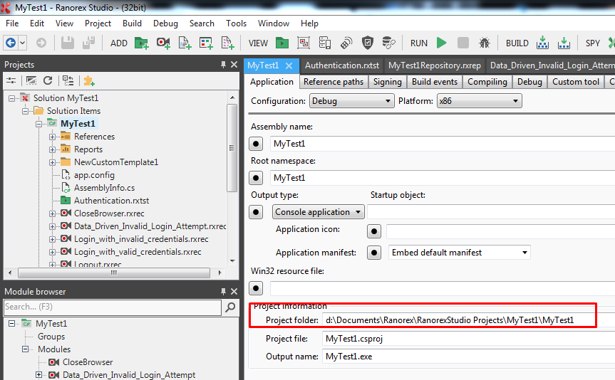The image size is (615, 380).
Task: Open the File menu
Action: click(12, 23)
